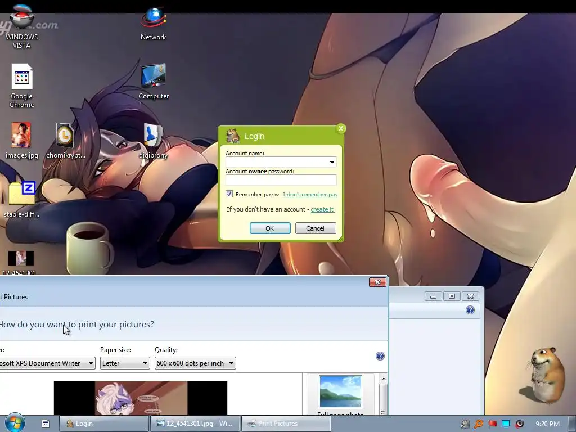Select the Google Chrome desktop shortcut
Image resolution: width=576 pixels, height=432 pixels.
pyautogui.click(x=22, y=86)
